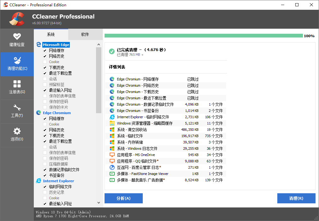The image size is (319, 221).
Task: Click the Windows icon for 系统 - 内存转储
Action: [x=112, y=142]
